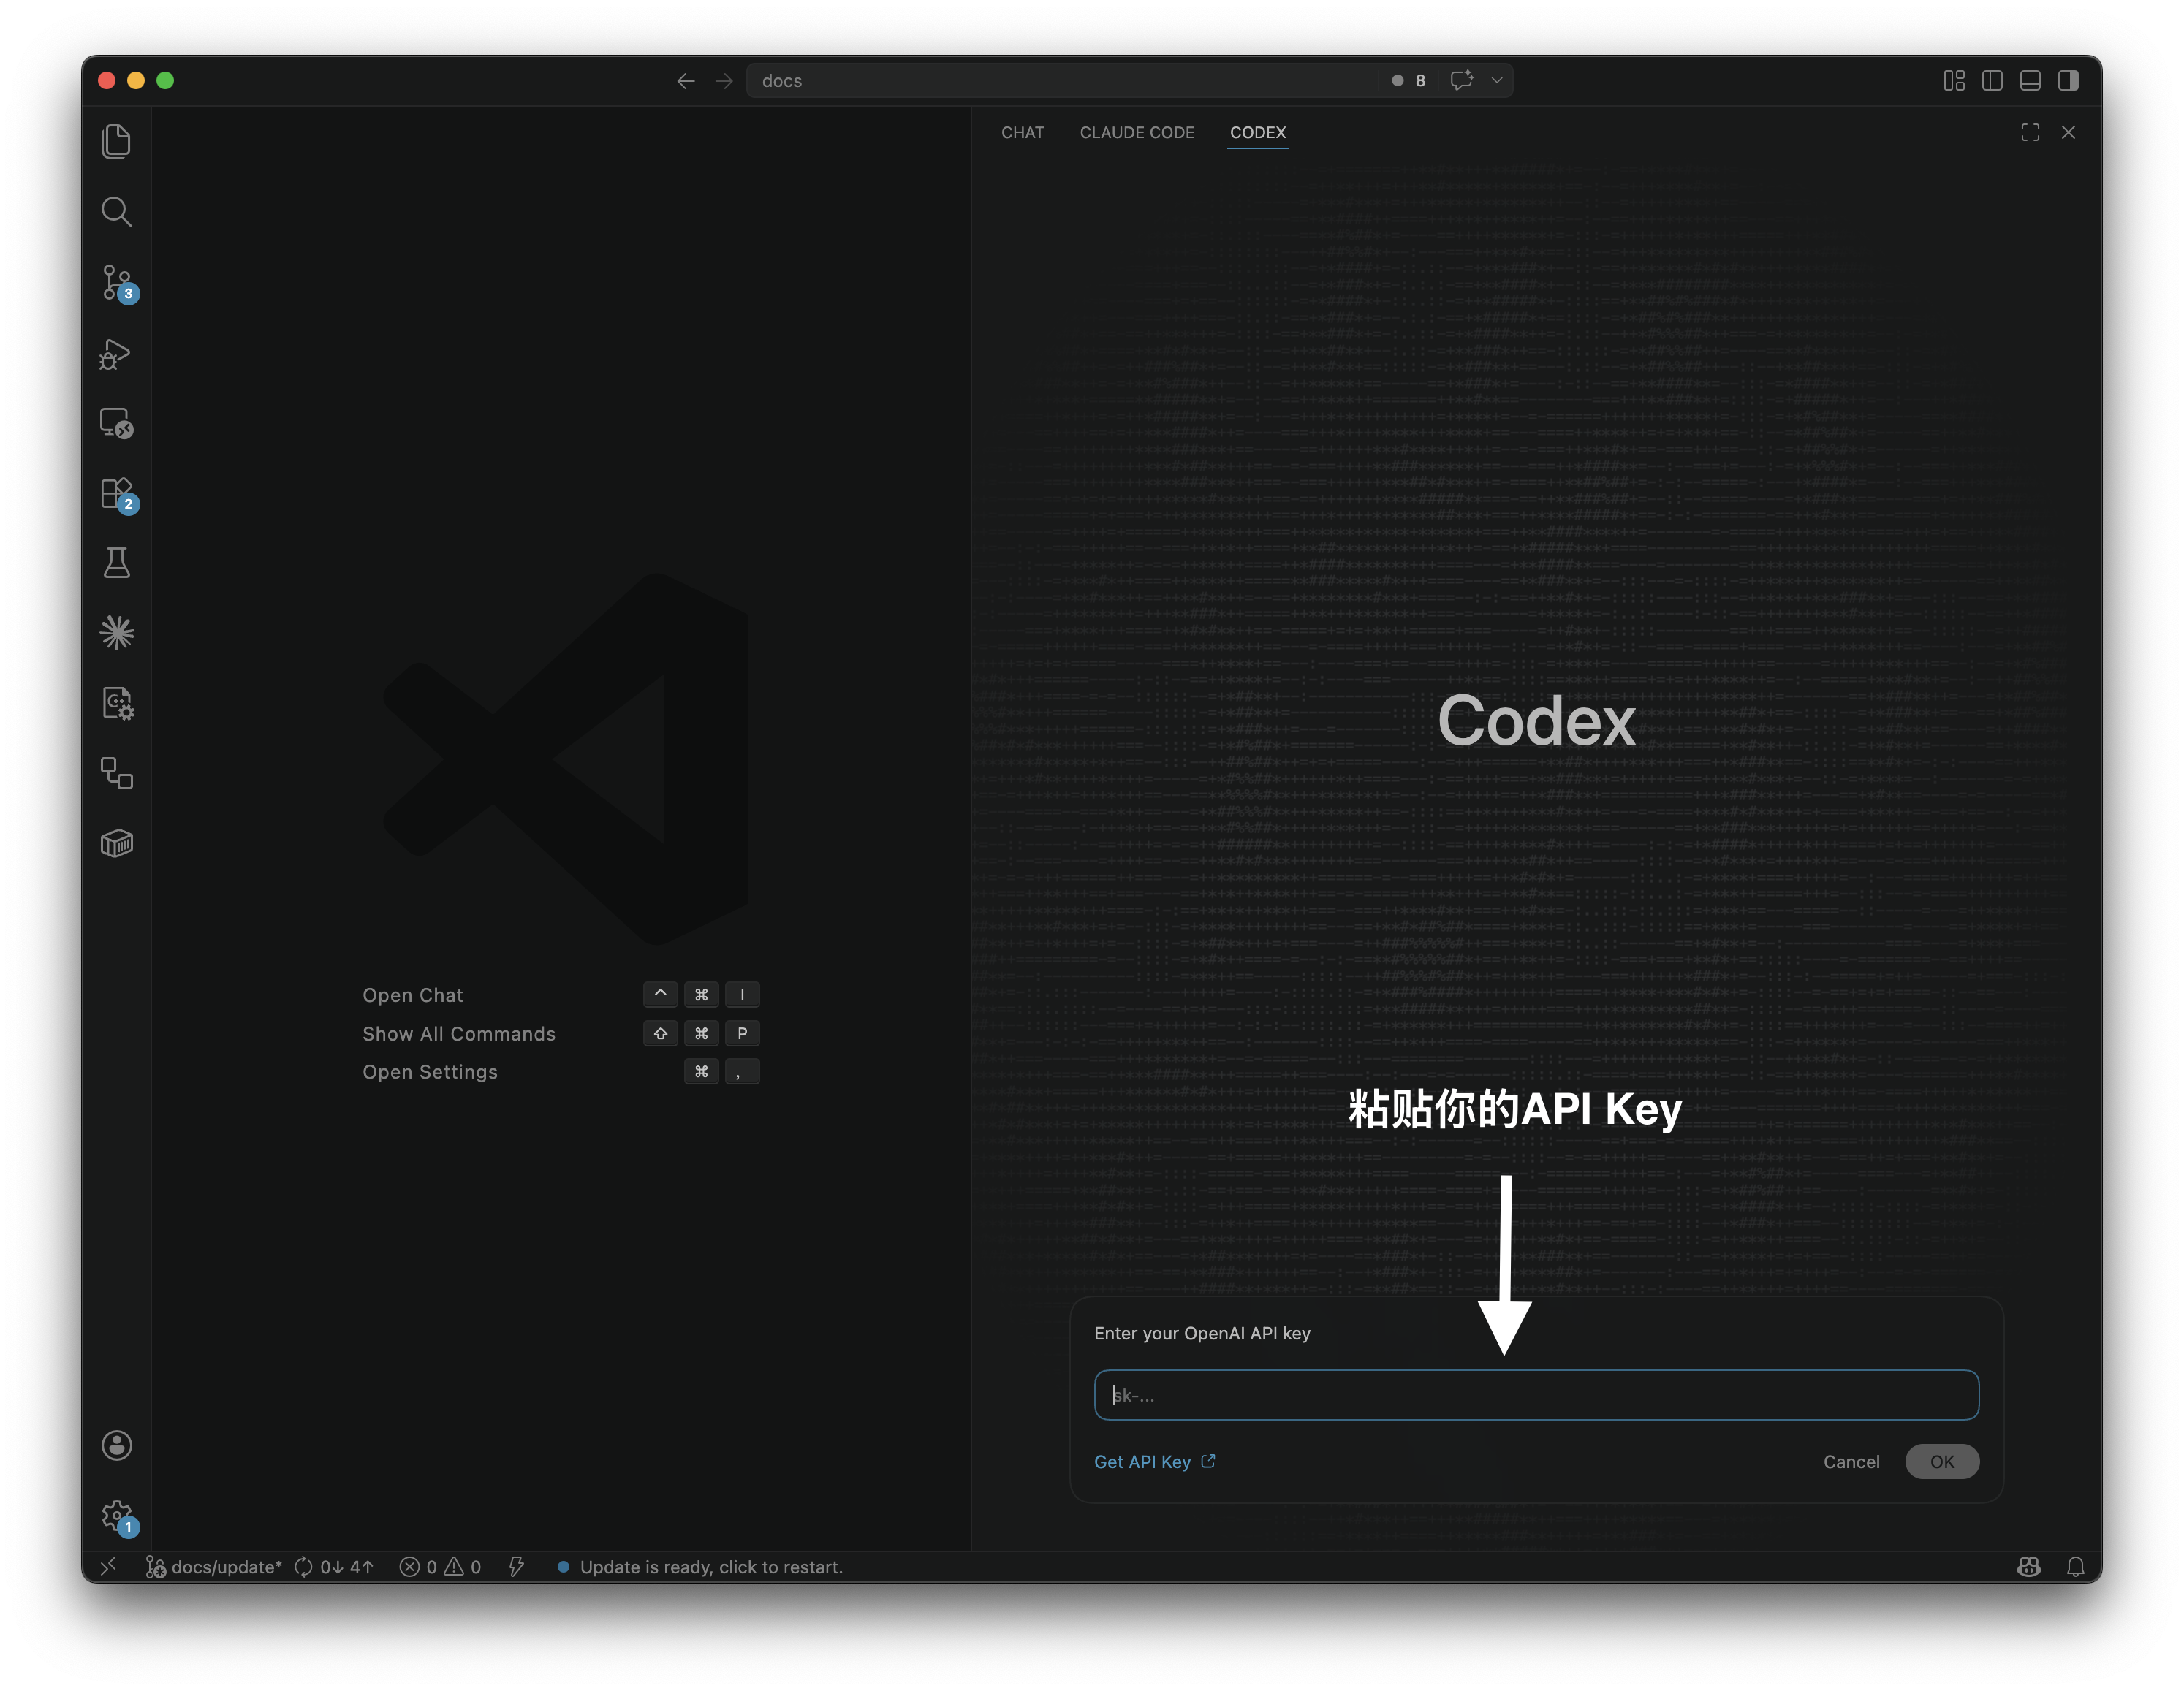Open the Copilot status icon
The image size is (2184, 1691).
(2029, 1567)
